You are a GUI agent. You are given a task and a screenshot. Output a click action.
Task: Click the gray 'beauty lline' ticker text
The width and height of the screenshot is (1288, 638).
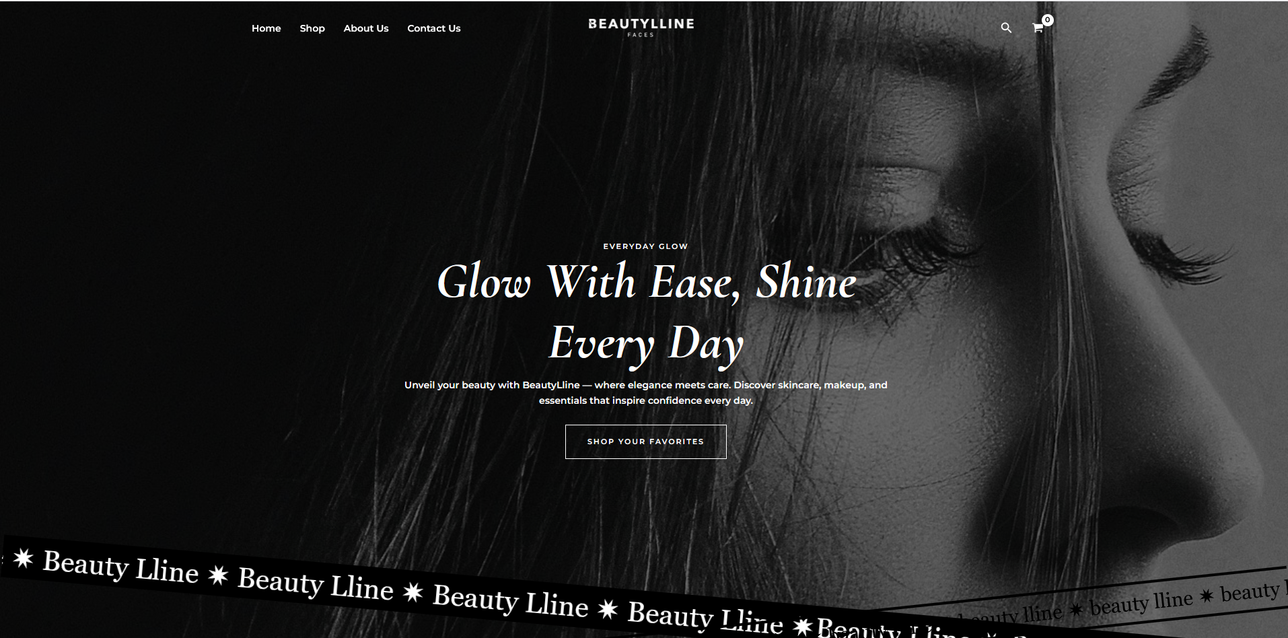1141,602
